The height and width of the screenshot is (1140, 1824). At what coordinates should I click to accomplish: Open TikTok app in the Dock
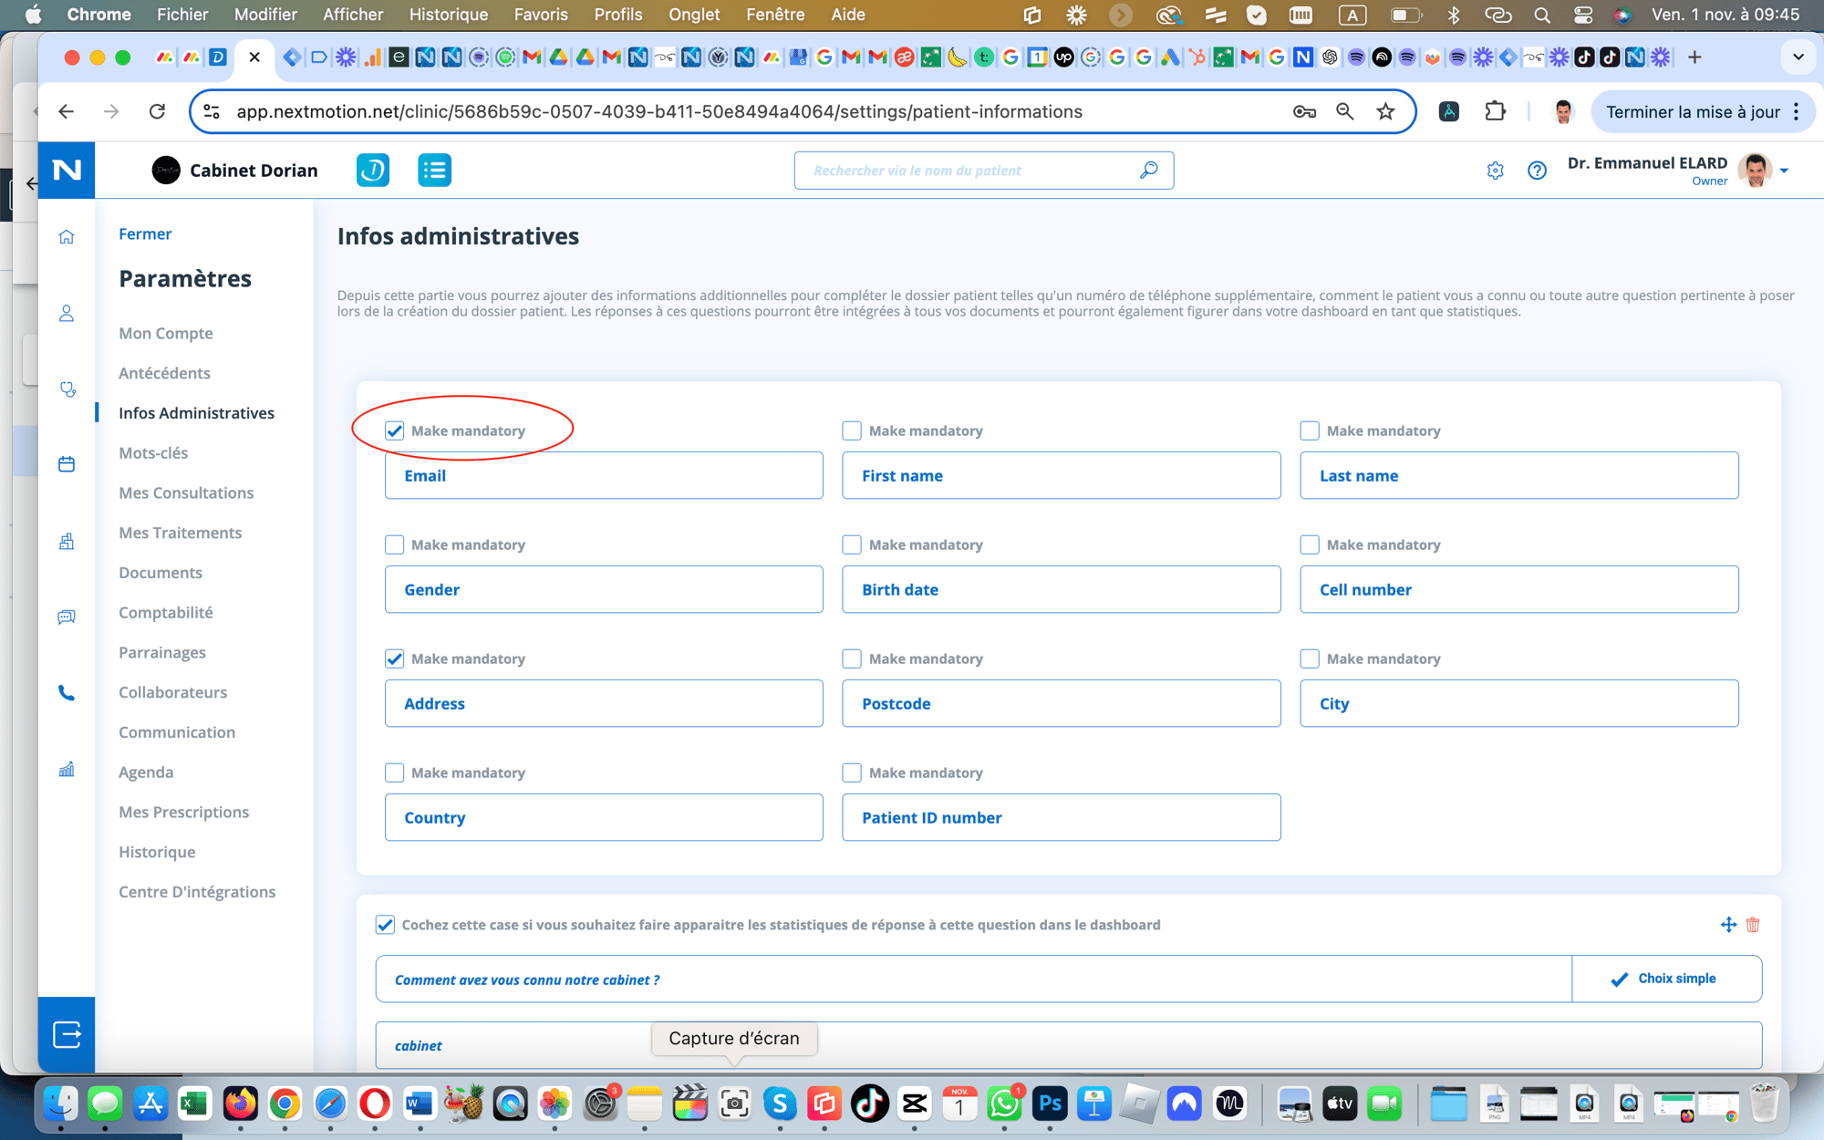click(869, 1104)
